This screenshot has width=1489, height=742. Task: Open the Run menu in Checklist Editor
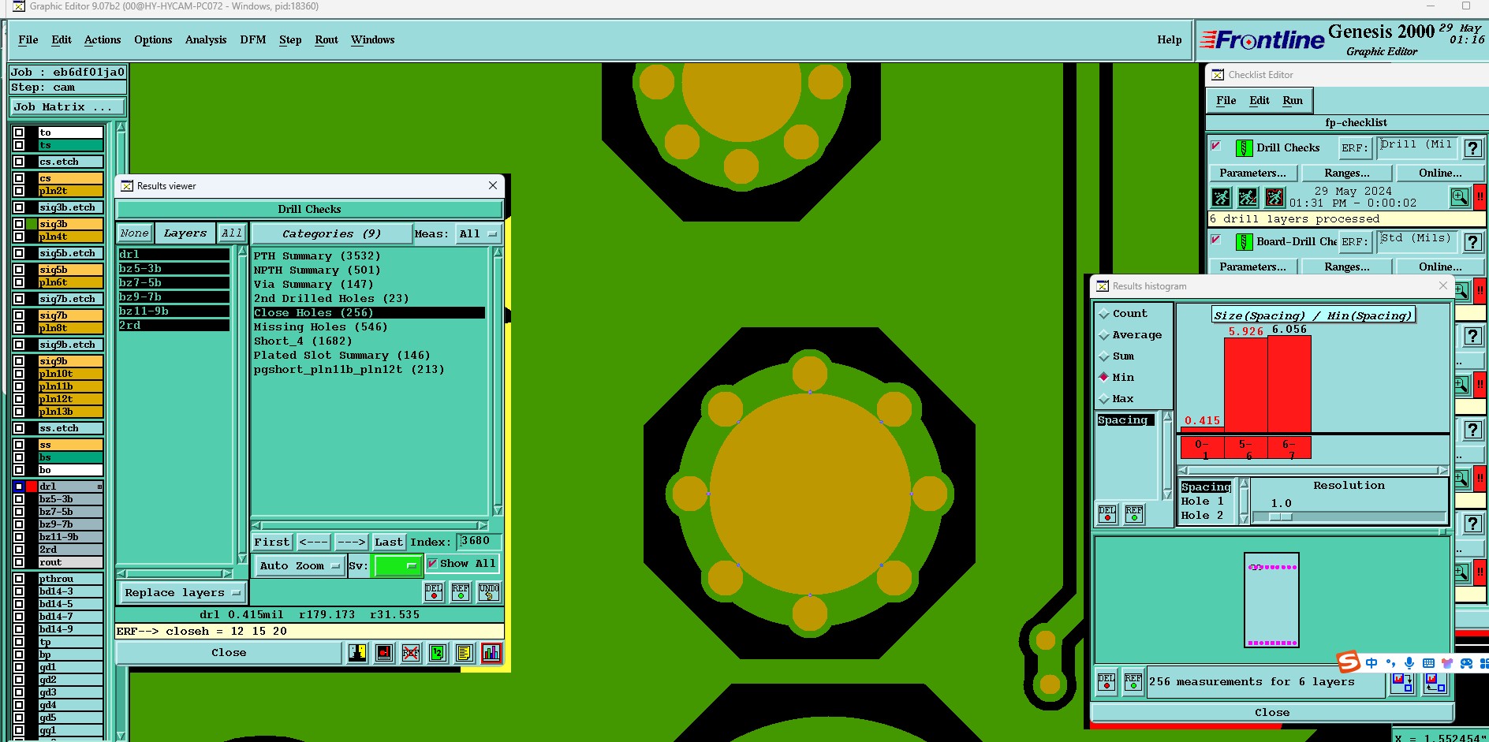(x=1293, y=101)
